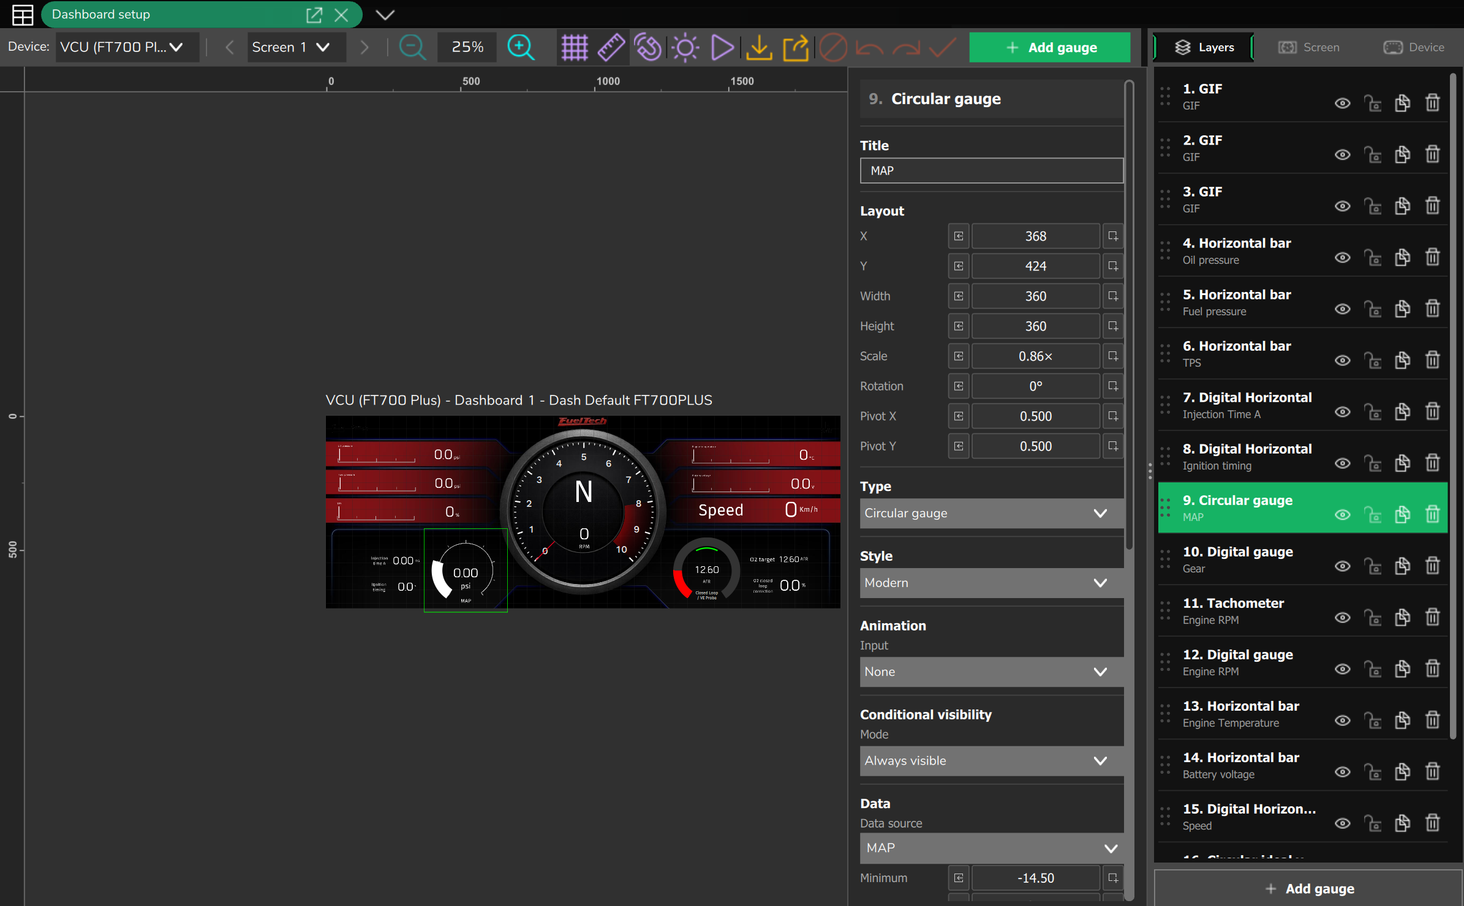Toggle the ruler tool icon

[x=611, y=47]
